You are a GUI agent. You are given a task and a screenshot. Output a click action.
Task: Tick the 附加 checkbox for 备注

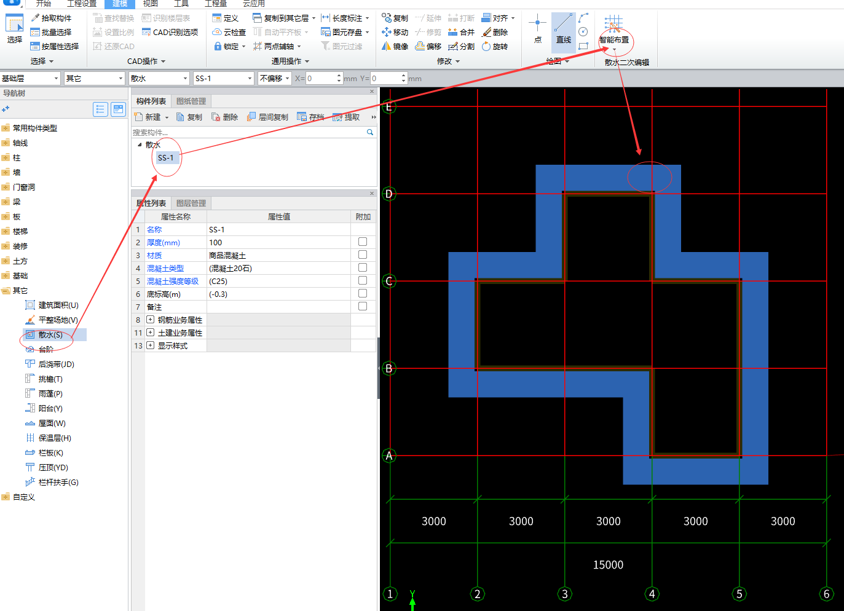(363, 306)
